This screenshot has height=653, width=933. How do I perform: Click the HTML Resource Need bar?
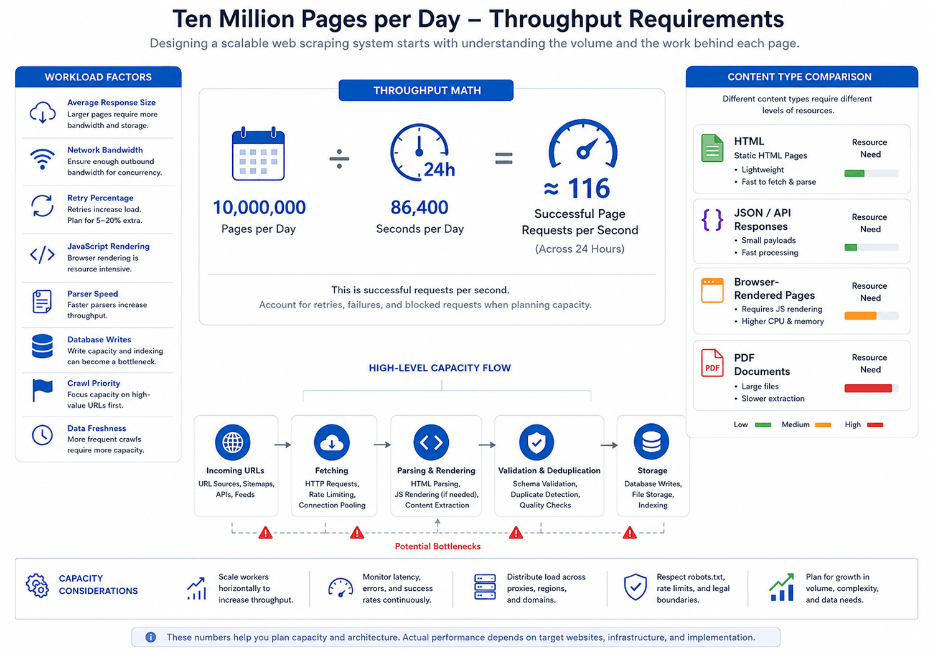[x=871, y=173]
